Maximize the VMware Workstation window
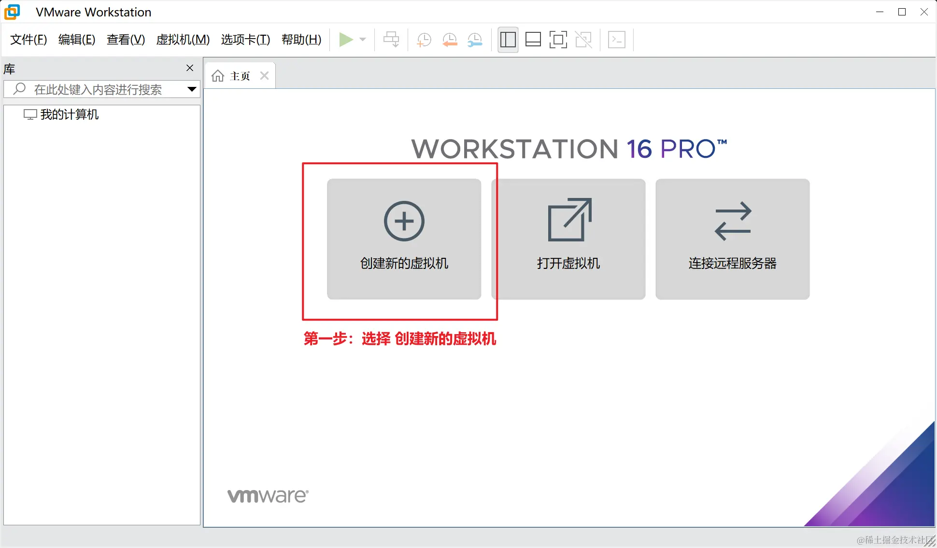Image resolution: width=937 pixels, height=548 pixels. coord(902,12)
